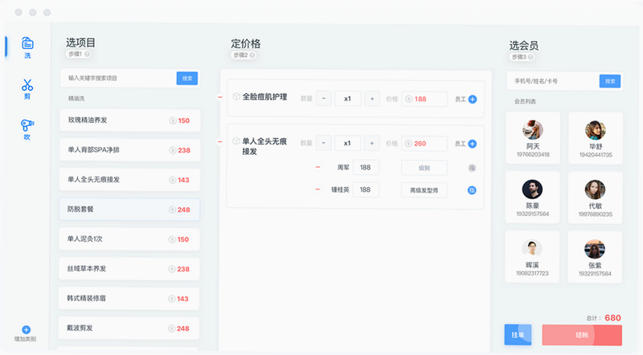Screen dimensions: 643x355
Task: Decrease quantity of 单人全头无痕接发
Action: click(324, 144)
